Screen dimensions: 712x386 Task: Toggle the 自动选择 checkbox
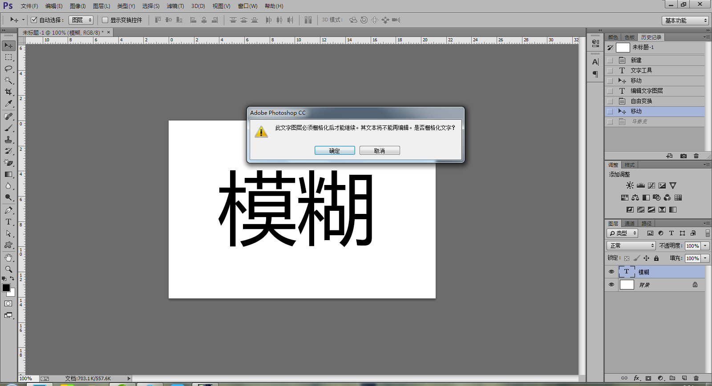click(34, 20)
